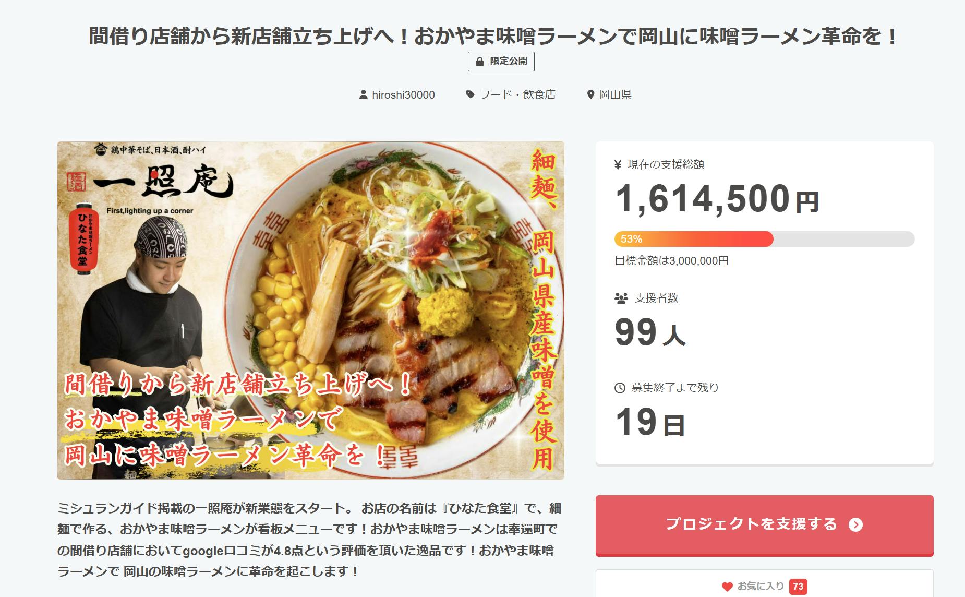Click the supporters group icon beside 支援者数

[621, 298]
